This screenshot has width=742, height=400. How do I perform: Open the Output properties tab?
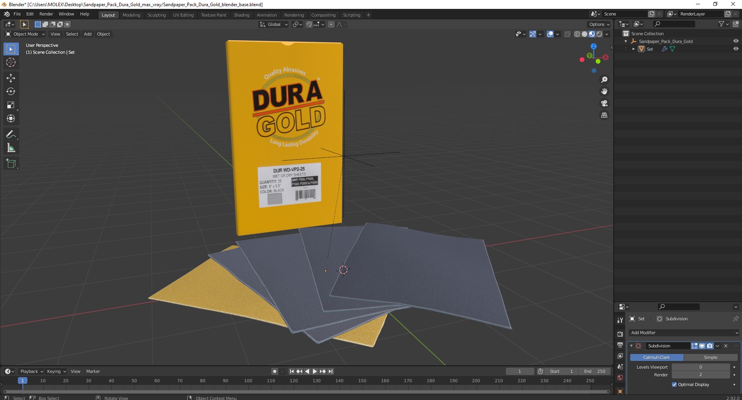coord(620,345)
